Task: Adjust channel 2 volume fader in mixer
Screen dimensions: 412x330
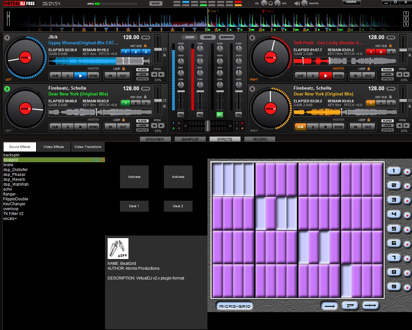Action: 200,91
